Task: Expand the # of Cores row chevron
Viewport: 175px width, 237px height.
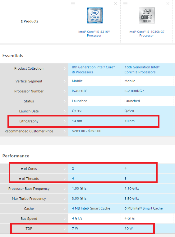Action: [65, 169]
